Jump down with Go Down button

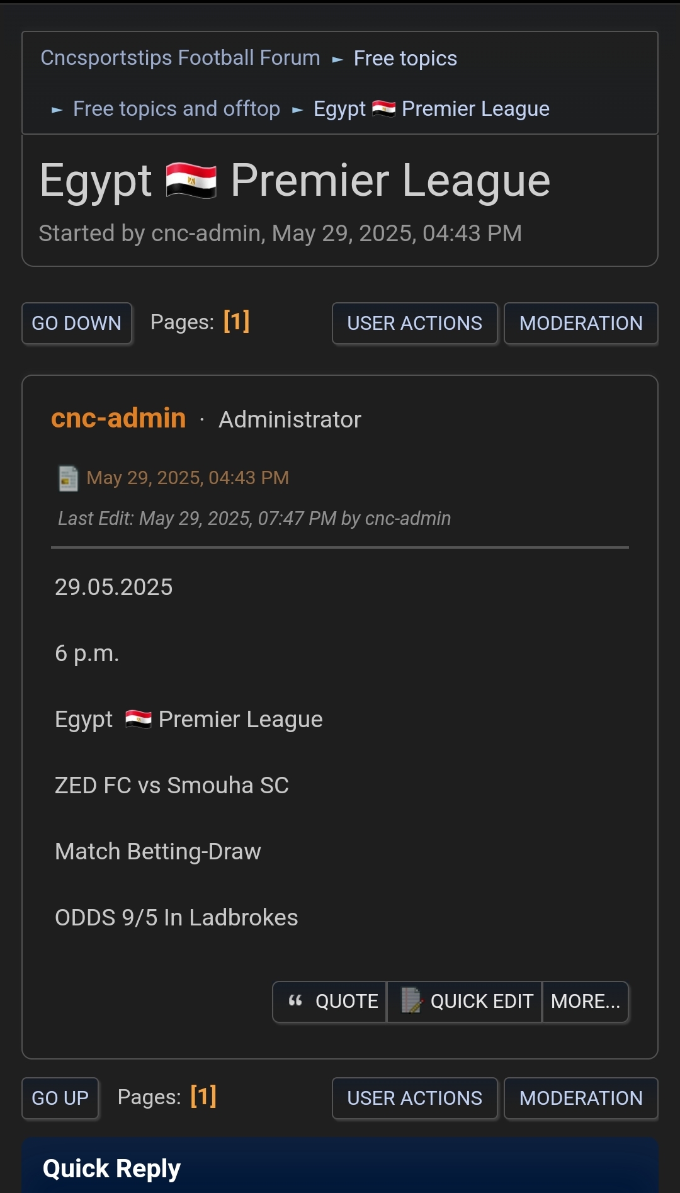pos(77,324)
